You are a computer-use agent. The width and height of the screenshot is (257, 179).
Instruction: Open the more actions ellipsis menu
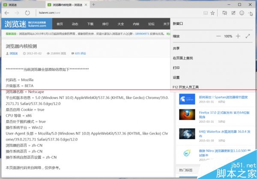250,13
